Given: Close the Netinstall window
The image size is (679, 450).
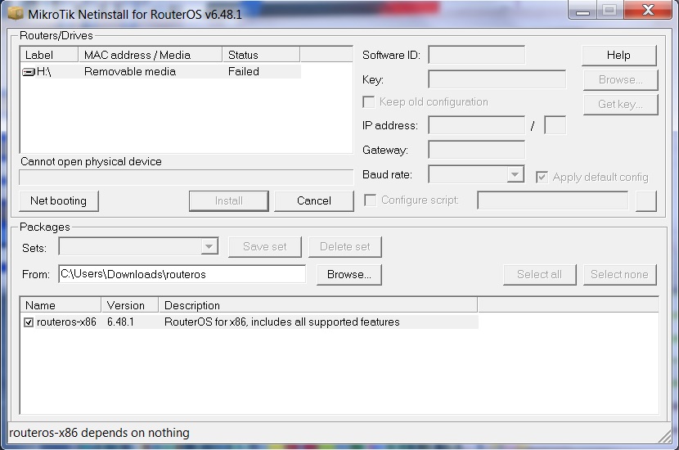Looking at the screenshot, I should click(x=648, y=11).
